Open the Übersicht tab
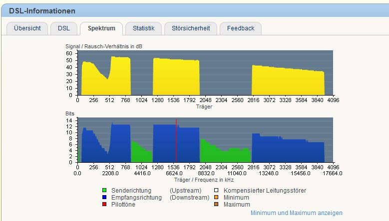389x221 pixels. tap(27, 28)
